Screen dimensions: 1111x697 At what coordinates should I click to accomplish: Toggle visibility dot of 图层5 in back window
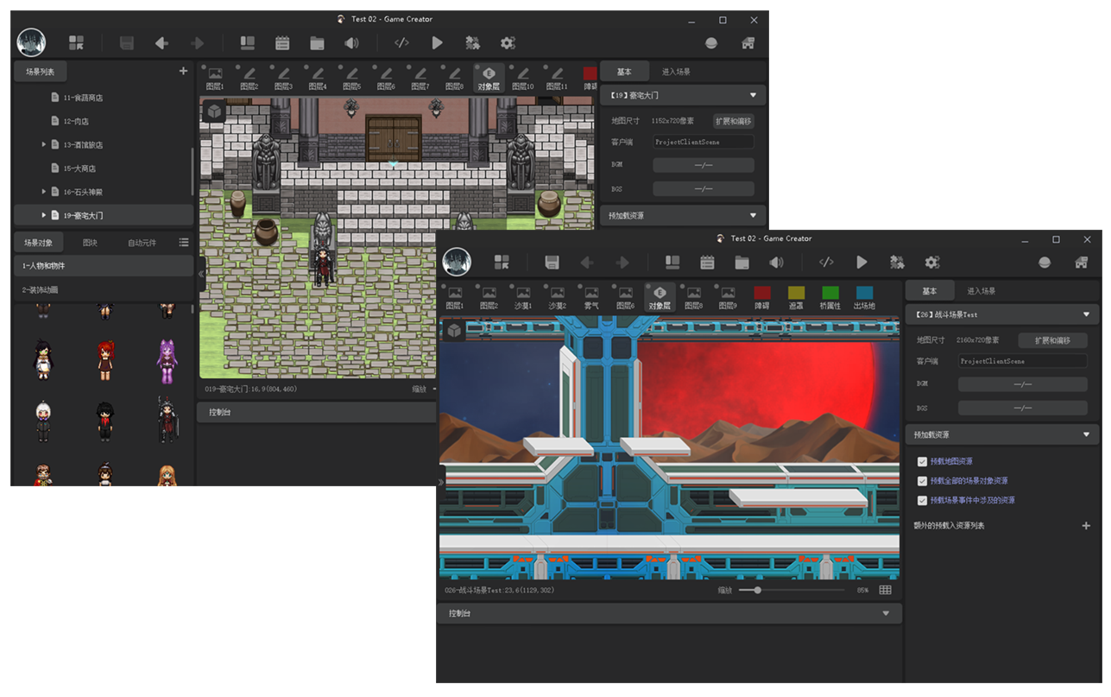(339, 67)
